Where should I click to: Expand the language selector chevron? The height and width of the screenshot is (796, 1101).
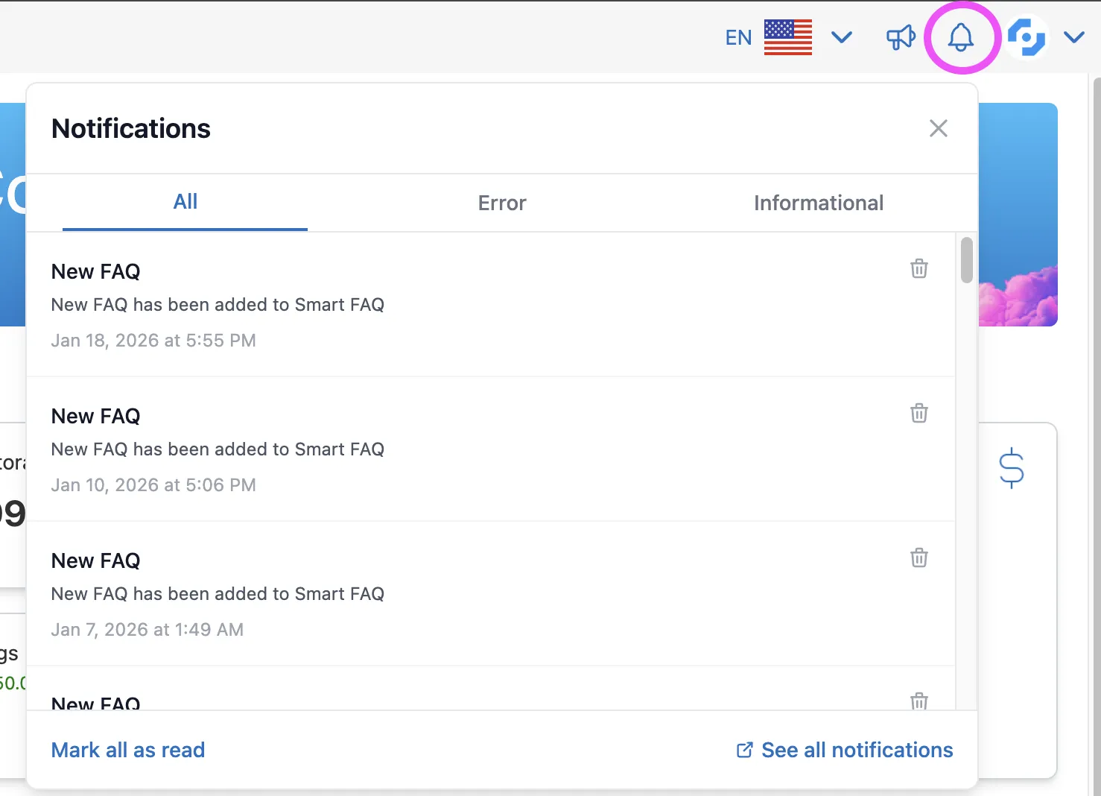click(x=841, y=37)
